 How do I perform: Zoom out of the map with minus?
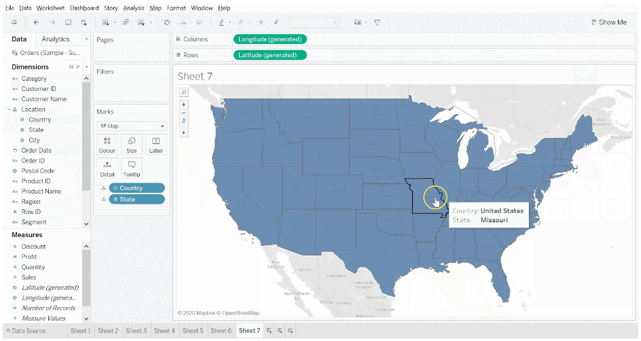point(183,113)
